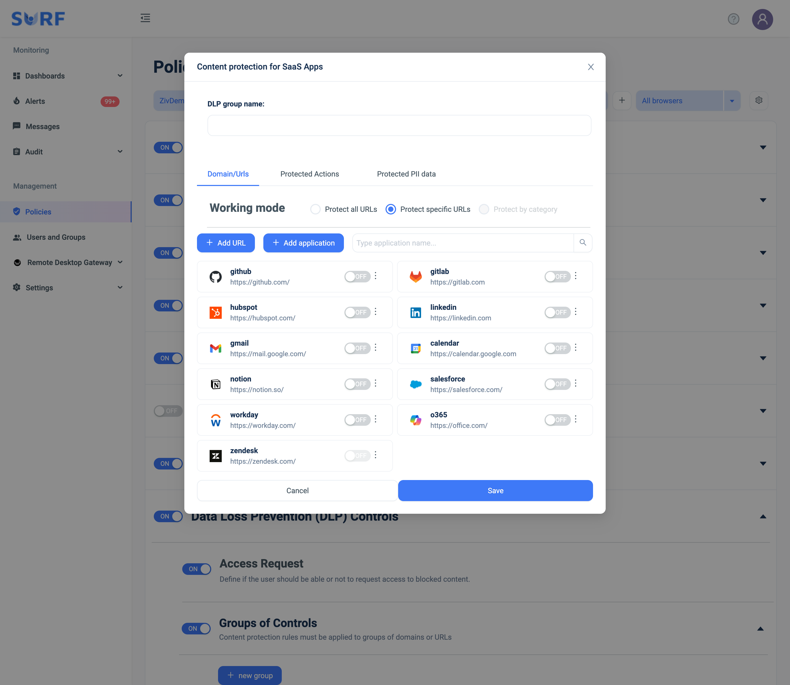Image resolution: width=790 pixels, height=685 pixels.
Task: Open salesforce row options menu
Action: pyautogui.click(x=576, y=383)
